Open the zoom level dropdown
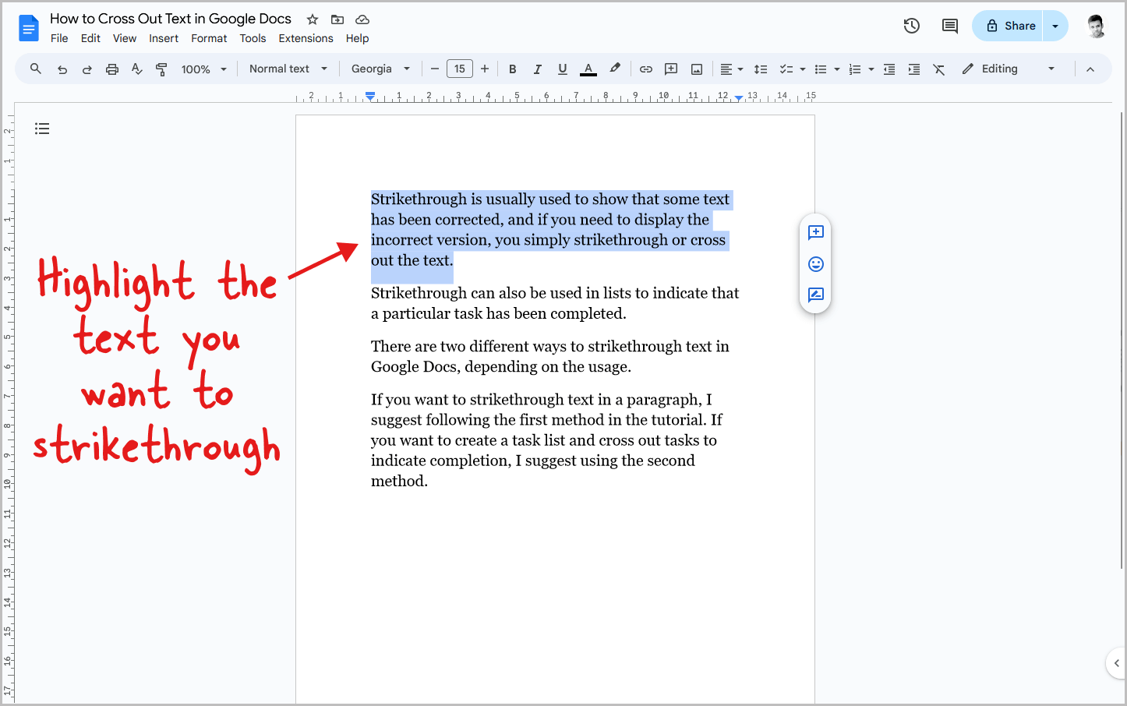The width and height of the screenshot is (1127, 706). pos(204,69)
